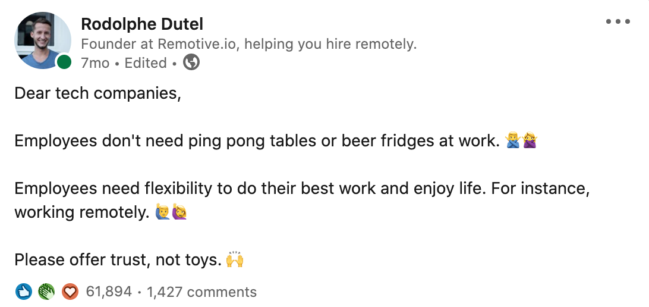Click the woman gesturing no emoji
Screen dimensions: 649x307
[x=528, y=141]
